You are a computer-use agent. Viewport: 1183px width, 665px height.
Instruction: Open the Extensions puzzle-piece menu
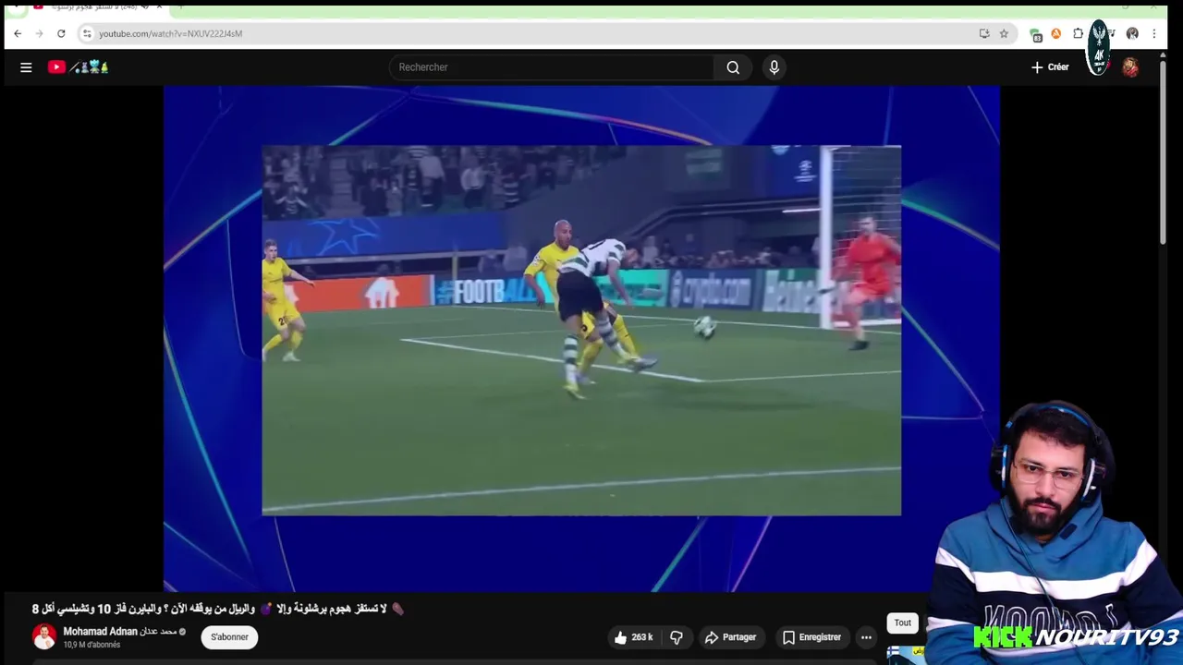pyautogui.click(x=1078, y=33)
